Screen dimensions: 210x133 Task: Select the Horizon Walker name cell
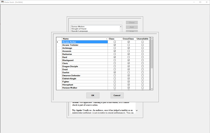pyautogui.click(x=85, y=88)
